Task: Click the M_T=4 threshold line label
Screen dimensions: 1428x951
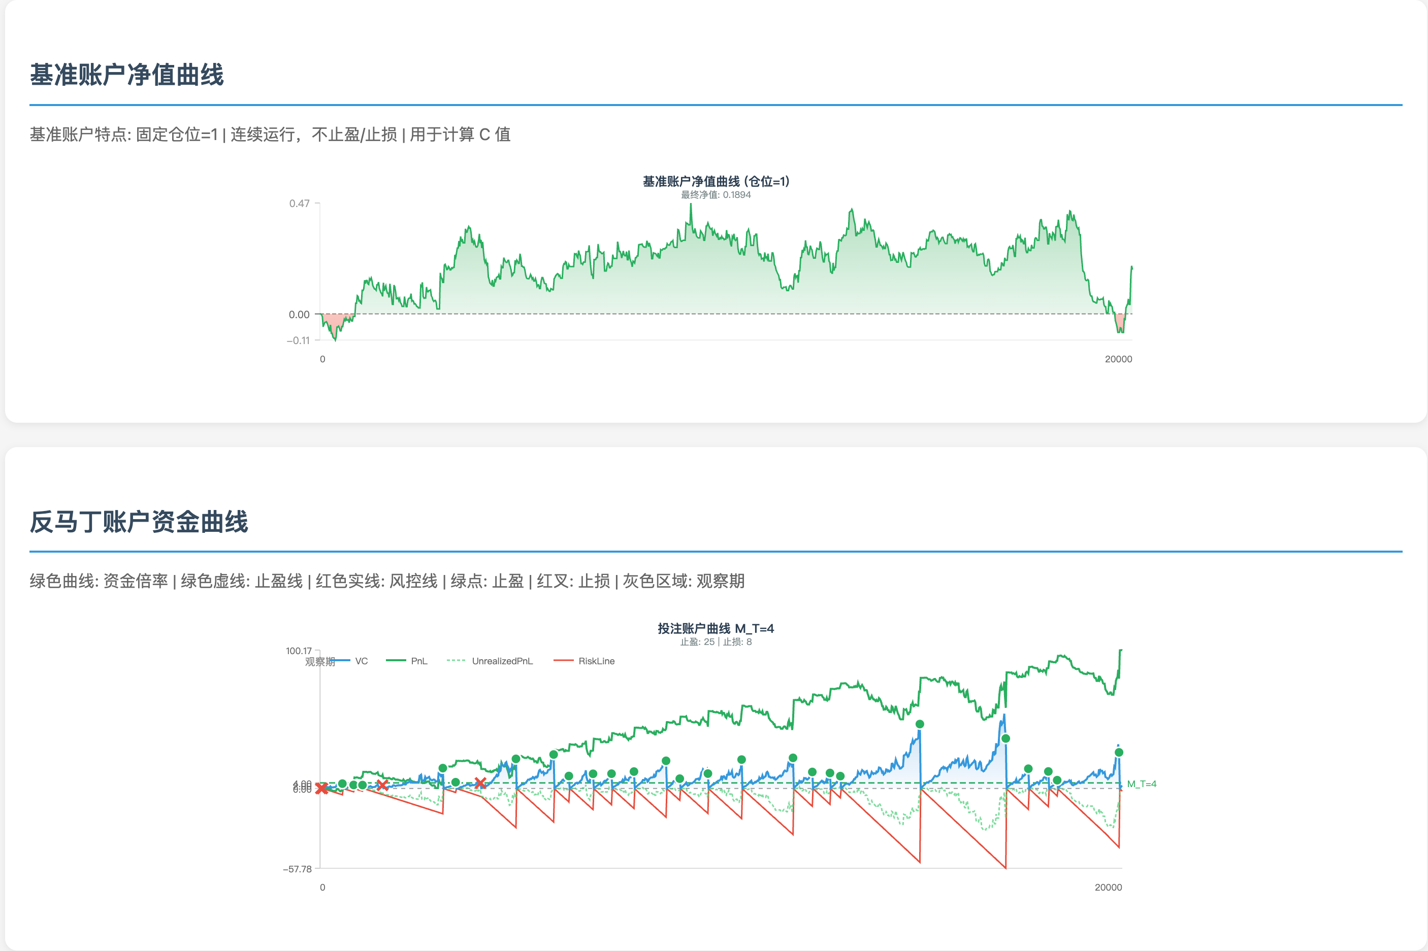Action: click(x=1142, y=784)
